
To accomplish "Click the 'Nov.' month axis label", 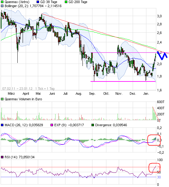I will [x=119, y=93].
